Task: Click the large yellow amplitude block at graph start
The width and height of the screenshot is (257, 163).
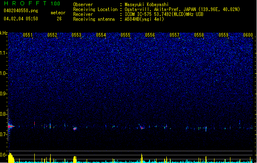Action: click(11, 158)
